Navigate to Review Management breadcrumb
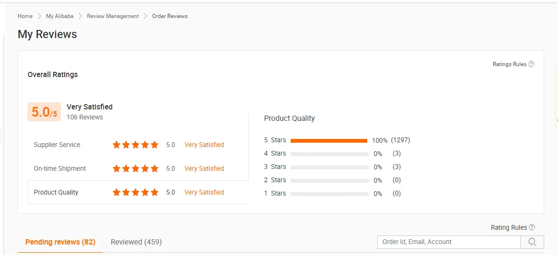 113,16
